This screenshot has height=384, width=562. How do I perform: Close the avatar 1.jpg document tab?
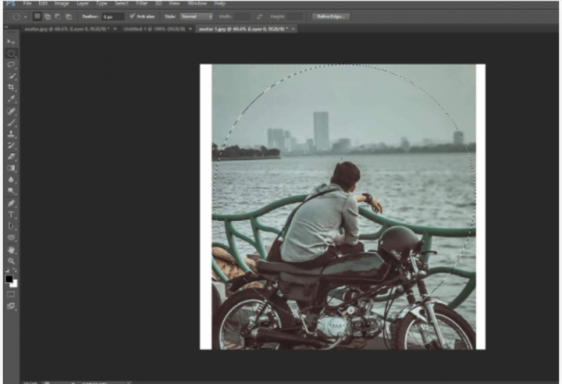point(293,29)
